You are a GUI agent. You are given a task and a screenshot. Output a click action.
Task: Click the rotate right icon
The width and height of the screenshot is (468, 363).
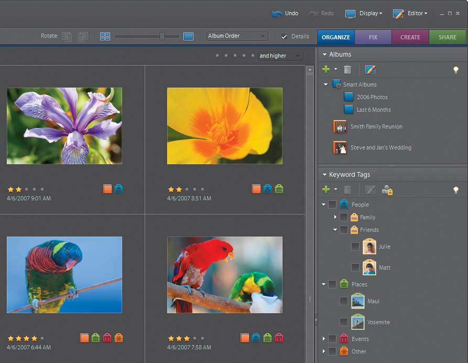83,36
